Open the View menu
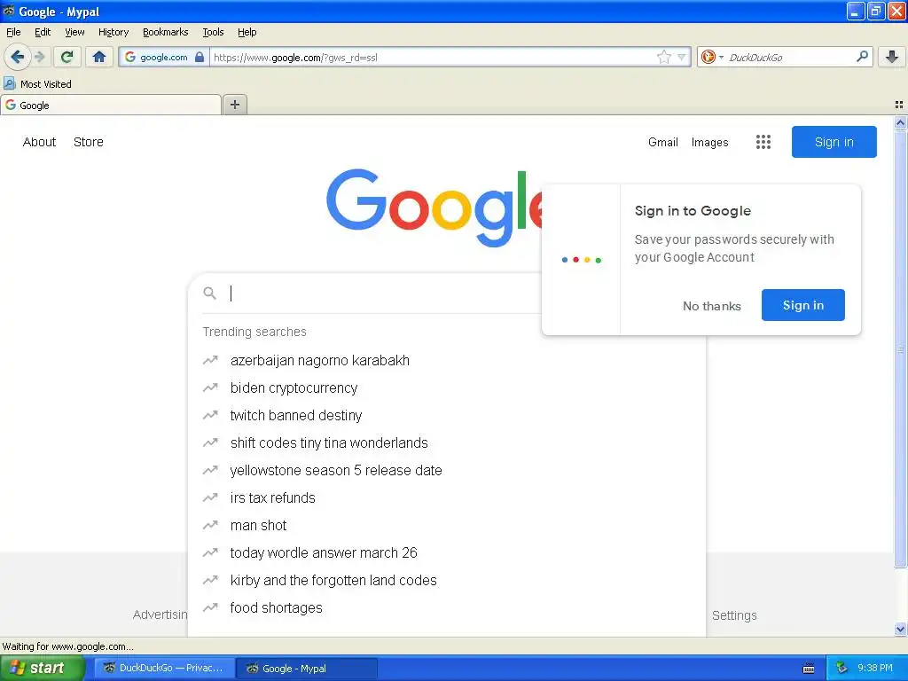This screenshot has height=681, width=908. coord(74,32)
